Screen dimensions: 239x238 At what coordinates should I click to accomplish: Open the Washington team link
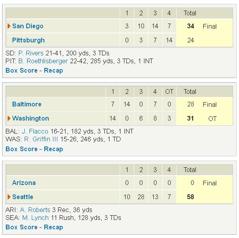click(31, 118)
